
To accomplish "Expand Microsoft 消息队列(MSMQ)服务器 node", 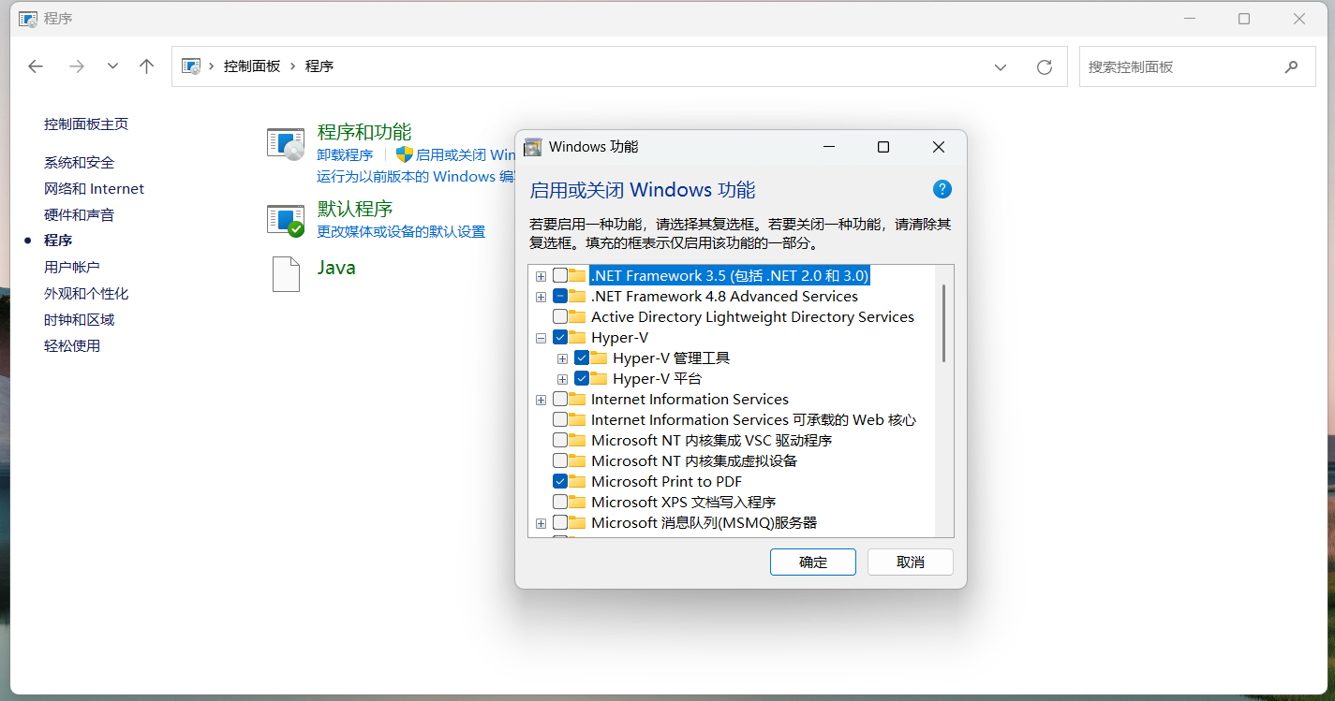I will point(541,523).
